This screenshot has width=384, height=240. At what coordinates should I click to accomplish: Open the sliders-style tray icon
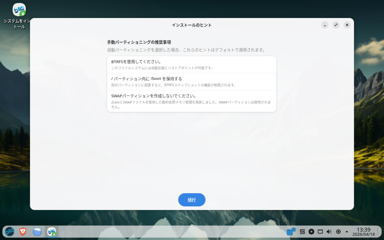coord(302,232)
